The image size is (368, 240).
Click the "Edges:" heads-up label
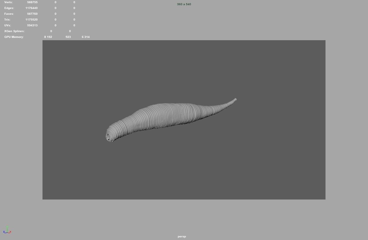pyautogui.click(x=9, y=8)
